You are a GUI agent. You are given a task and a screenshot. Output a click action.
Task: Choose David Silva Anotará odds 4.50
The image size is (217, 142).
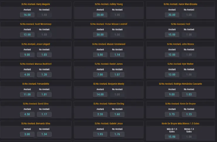27,114
